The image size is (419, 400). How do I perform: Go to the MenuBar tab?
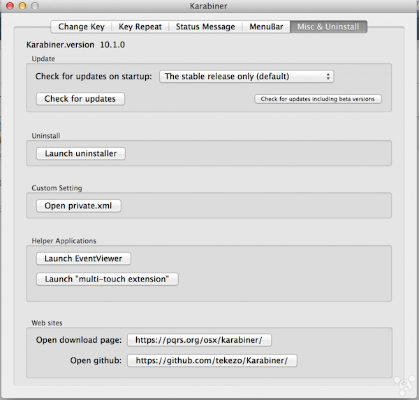[x=266, y=26]
